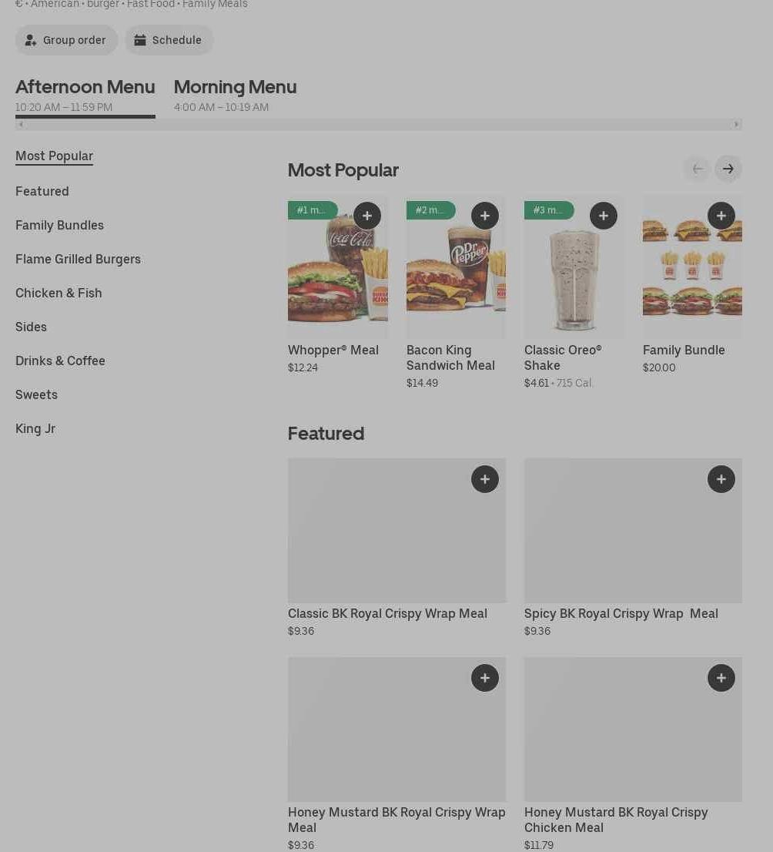Add Classic BK Royal Crispy Wrap Meal

[485, 479]
